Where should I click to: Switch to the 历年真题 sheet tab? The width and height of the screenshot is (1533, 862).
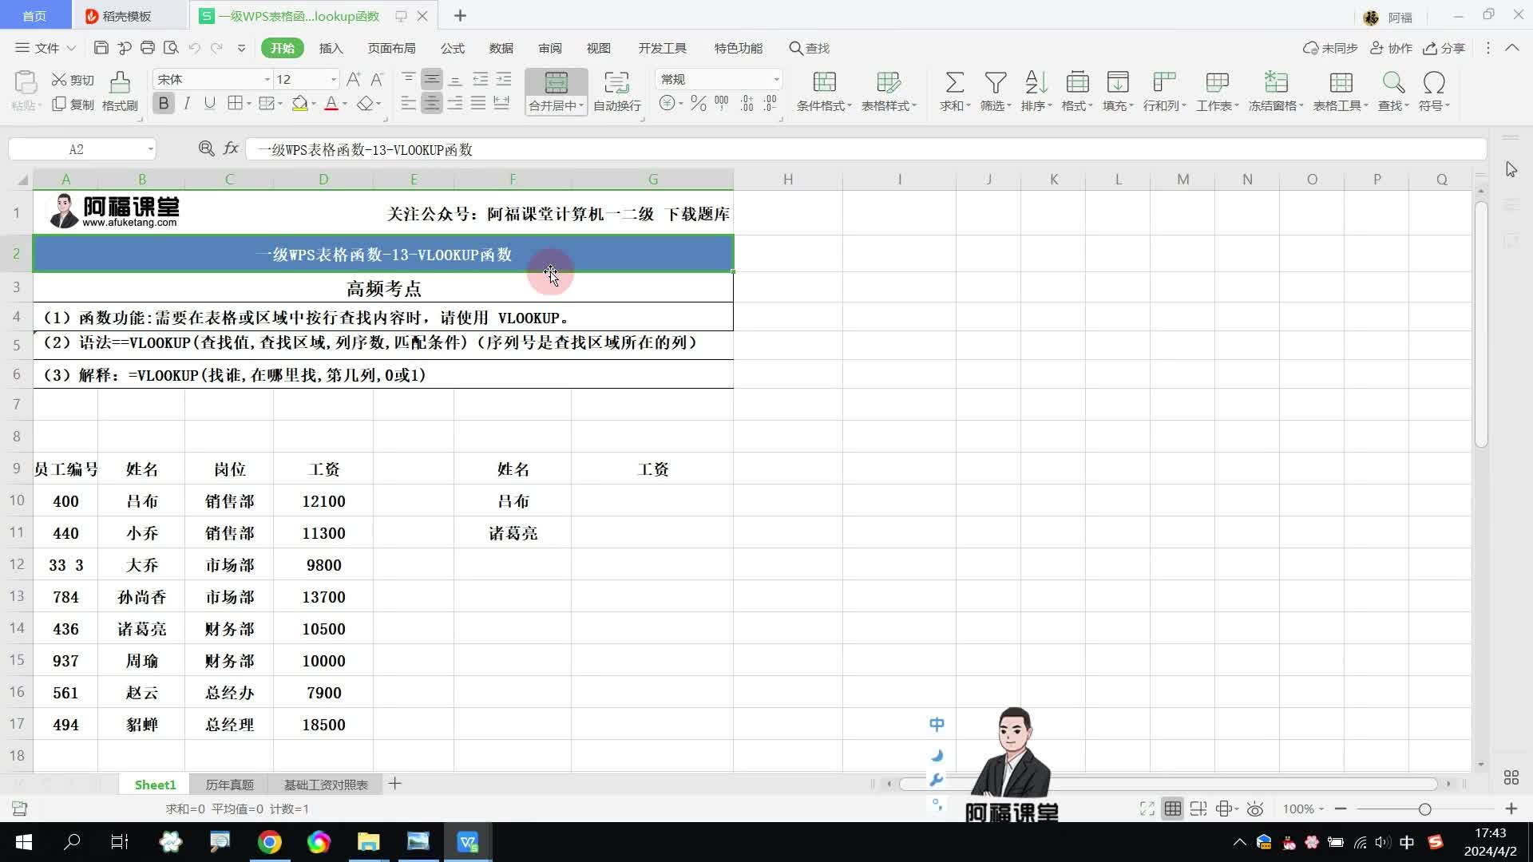(x=229, y=785)
